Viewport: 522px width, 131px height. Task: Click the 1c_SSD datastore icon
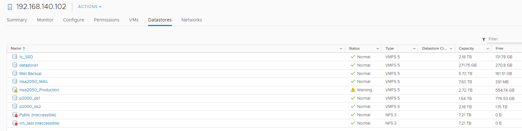pyautogui.click(x=15, y=57)
